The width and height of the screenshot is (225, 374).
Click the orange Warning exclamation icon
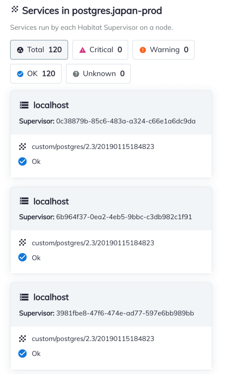point(143,50)
